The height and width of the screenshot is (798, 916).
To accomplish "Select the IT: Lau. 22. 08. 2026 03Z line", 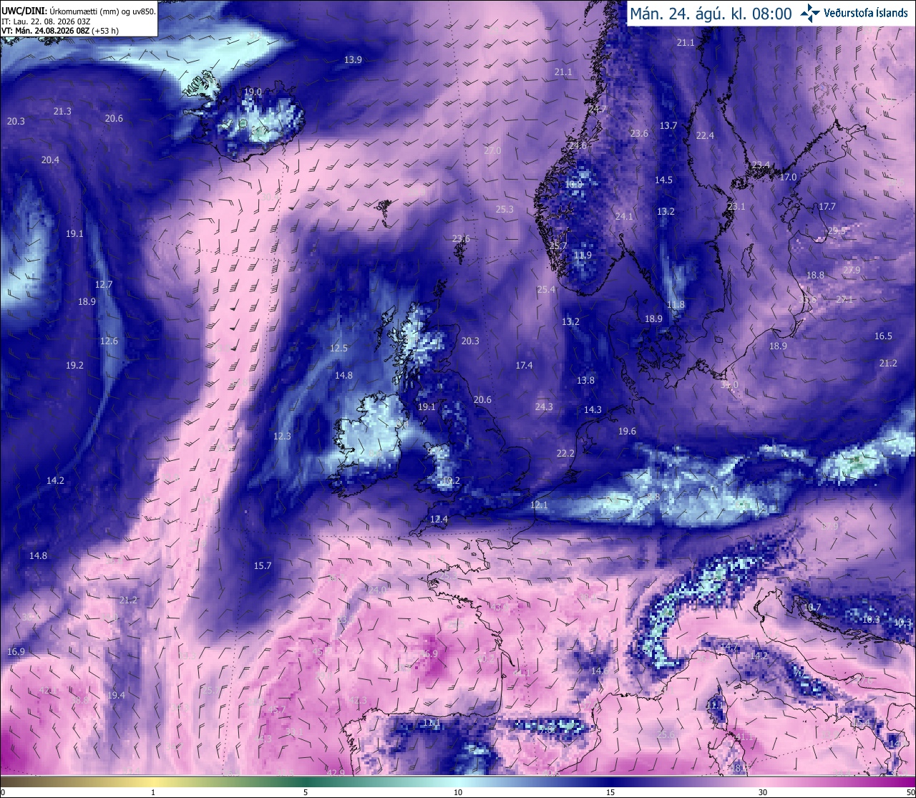I will pos(46,21).
